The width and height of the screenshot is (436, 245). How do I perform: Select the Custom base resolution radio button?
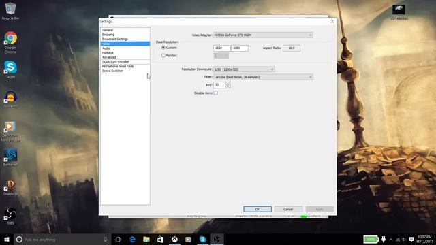(163, 48)
